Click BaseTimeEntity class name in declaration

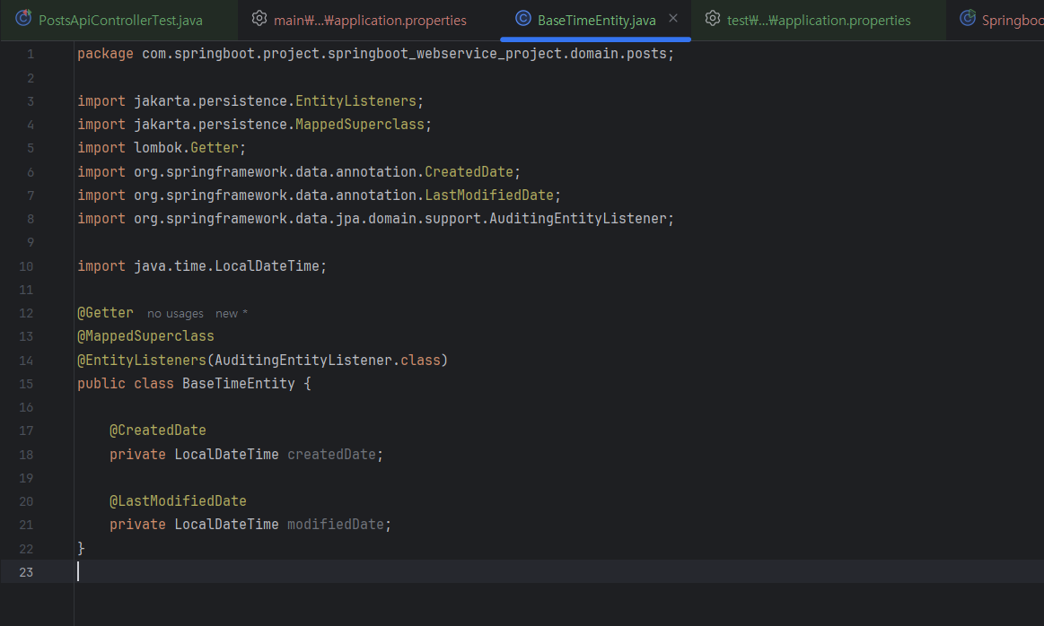(239, 383)
